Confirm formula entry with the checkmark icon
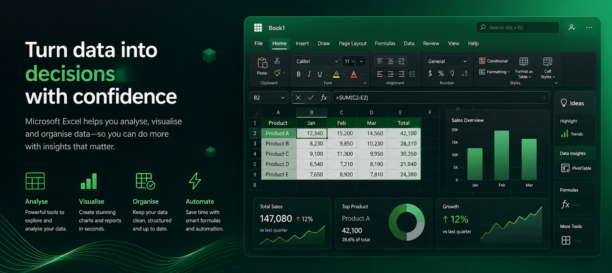This screenshot has width=612, height=273. pos(311,98)
